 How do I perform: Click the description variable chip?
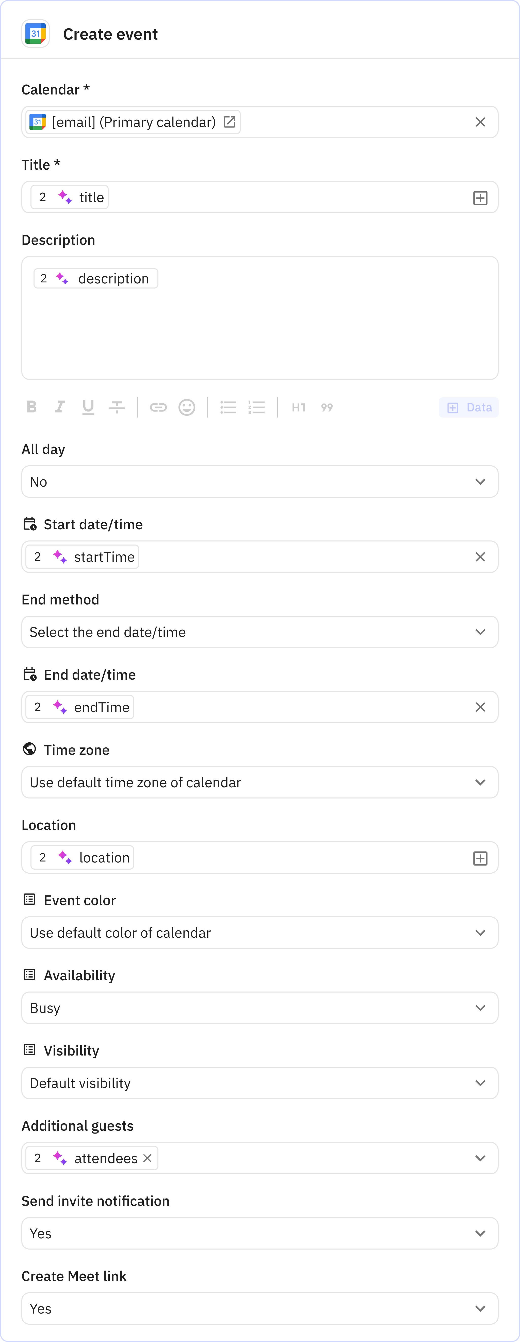[x=96, y=279]
